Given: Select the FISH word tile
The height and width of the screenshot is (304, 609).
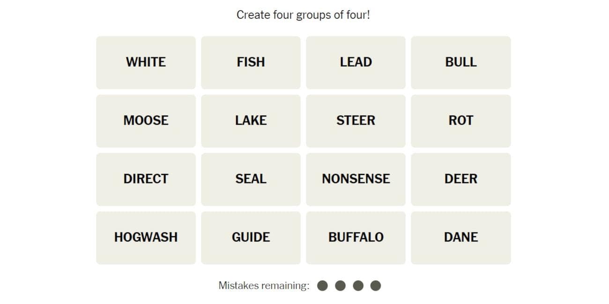Looking at the screenshot, I should click(251, 62).
